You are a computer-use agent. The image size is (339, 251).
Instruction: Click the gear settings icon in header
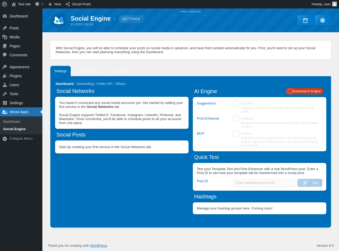click(322, 20)
